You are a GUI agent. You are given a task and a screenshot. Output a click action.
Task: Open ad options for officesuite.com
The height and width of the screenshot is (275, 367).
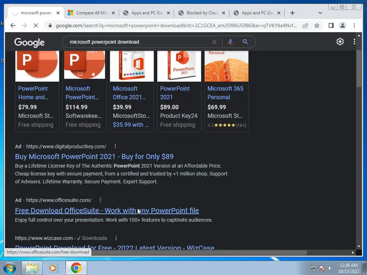100,200
